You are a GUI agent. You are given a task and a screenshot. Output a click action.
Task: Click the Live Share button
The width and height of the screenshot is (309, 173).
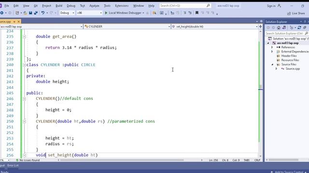[x=296, y=13]
